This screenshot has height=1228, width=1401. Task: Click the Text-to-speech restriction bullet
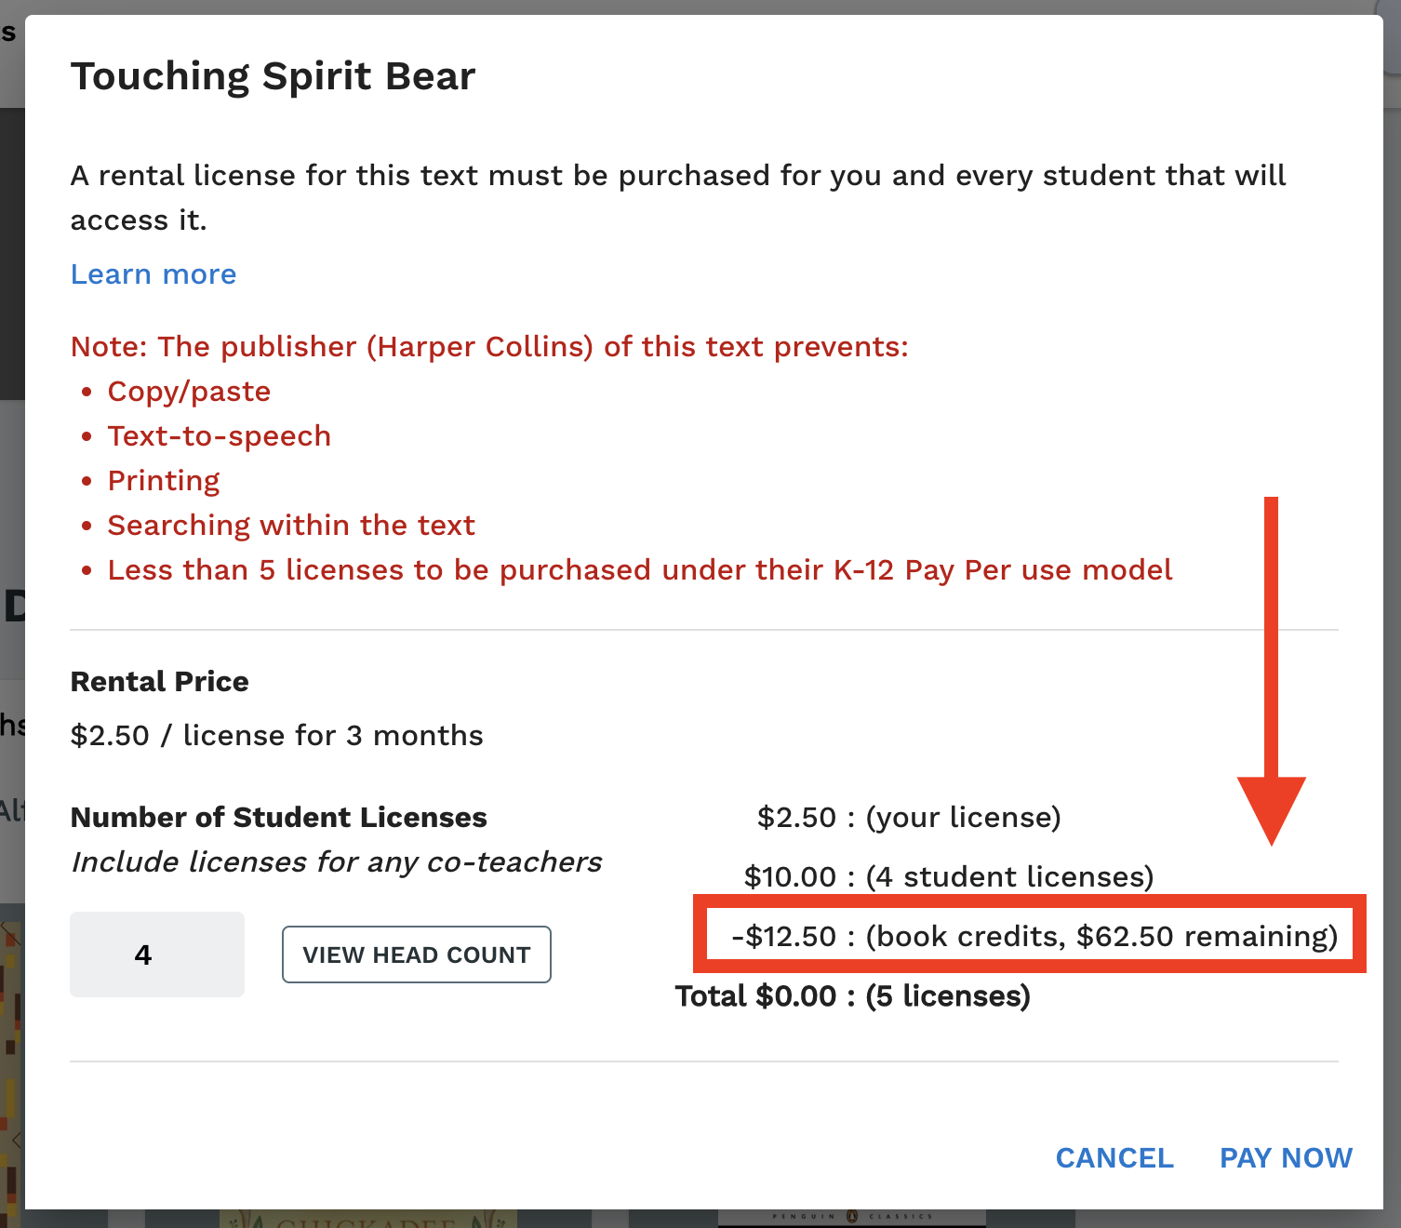point(219,436)
